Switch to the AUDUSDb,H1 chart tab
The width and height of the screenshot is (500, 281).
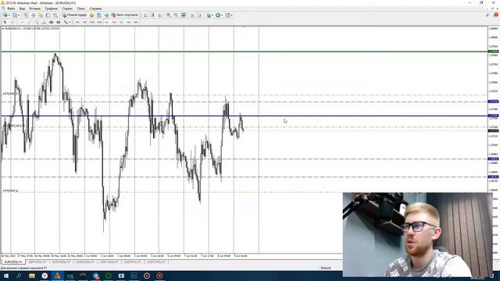click(85, 262)
